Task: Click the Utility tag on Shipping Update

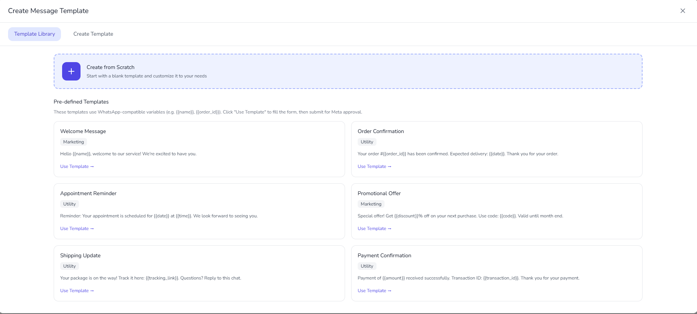Action: coord(69,266)
